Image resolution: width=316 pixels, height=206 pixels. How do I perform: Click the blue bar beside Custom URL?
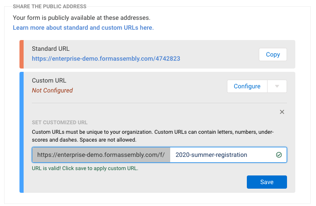tap(22, 132)
